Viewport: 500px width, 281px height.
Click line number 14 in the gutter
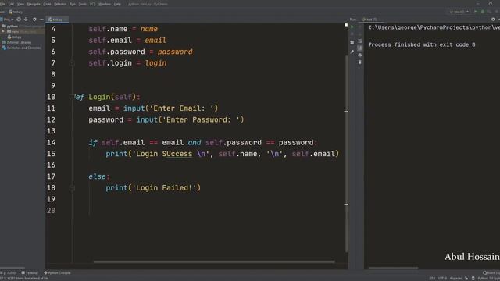pyautogui.click(x=51, y=142)
